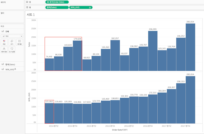Click the sheet title 시트 1
The image size is (204, 134).
coord(31,15)
